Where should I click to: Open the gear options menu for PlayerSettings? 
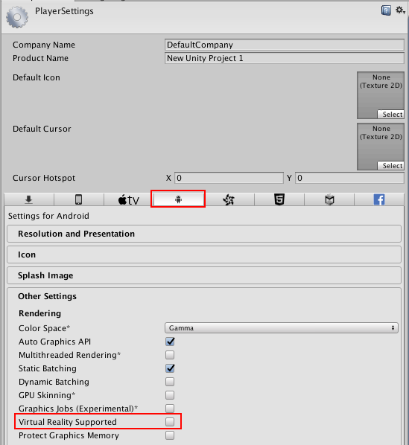click(x=400, y=10)
